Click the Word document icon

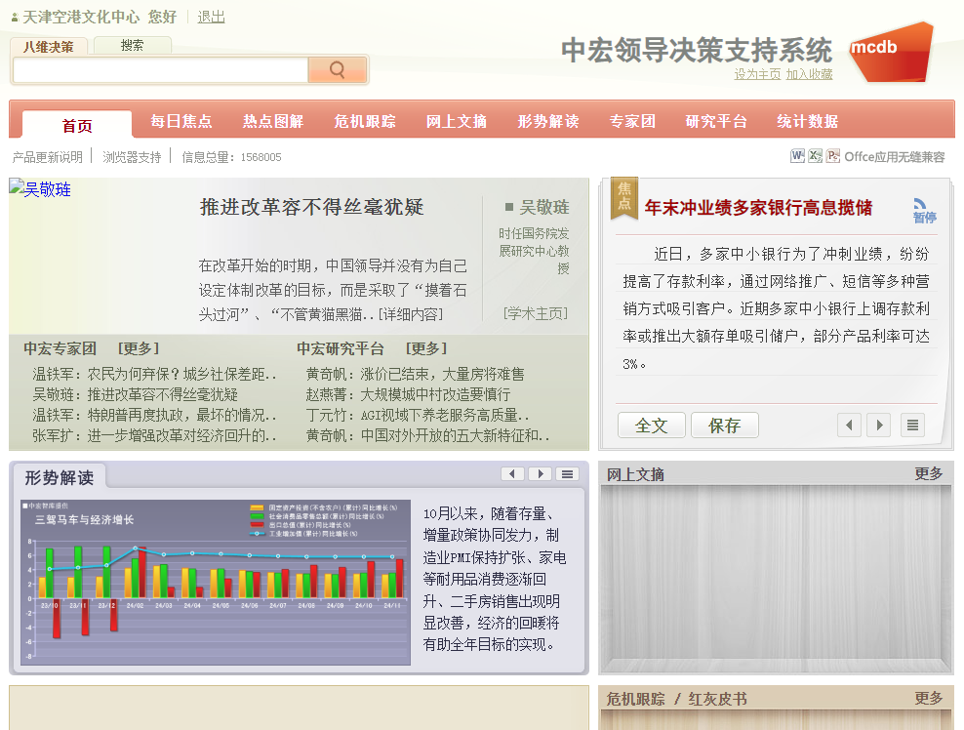[797, 156]
